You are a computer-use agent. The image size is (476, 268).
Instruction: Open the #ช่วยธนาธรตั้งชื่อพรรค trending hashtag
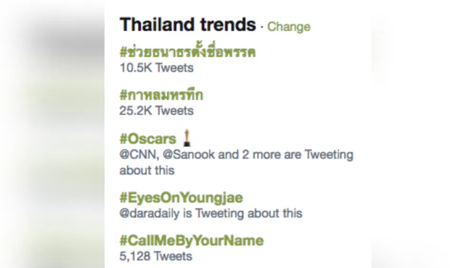[187, 52]
